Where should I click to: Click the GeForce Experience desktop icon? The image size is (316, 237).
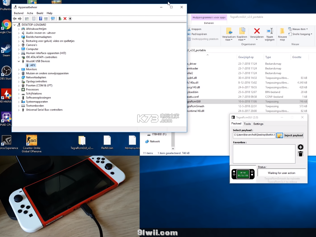click(x=8, y=143)
